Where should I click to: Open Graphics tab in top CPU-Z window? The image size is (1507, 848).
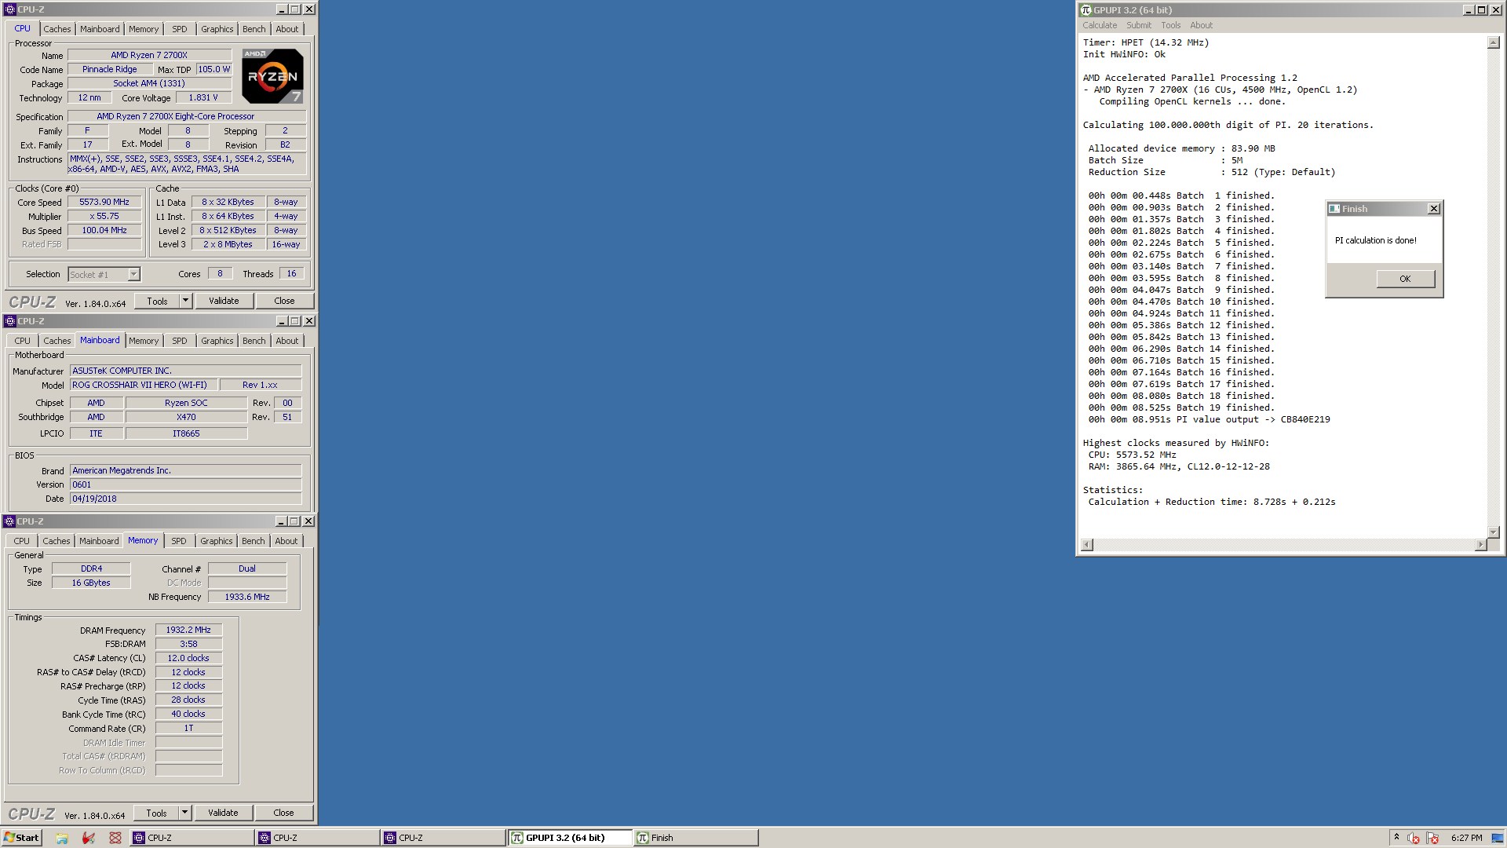tap(217, 29)
